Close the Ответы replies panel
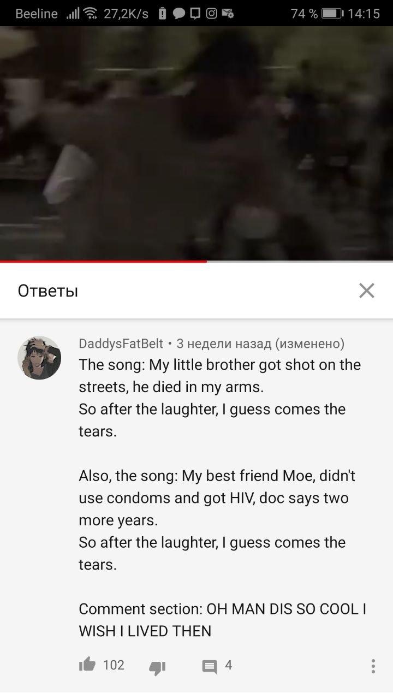Image resolution: width=393 pixels, height=699 pixels. pos(367,291)
